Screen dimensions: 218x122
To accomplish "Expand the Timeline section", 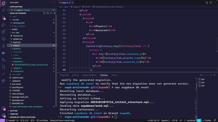I will click(x=14, y=114).
